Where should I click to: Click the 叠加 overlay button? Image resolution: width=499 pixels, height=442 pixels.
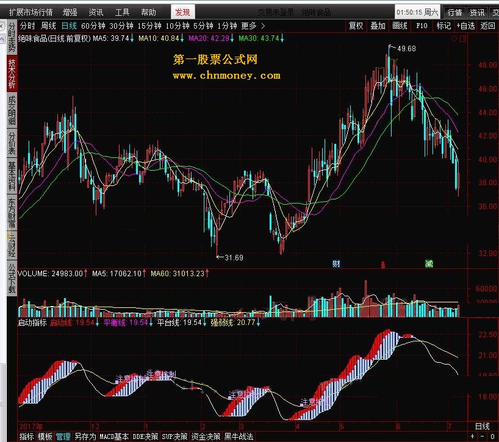(x=378, y=26)
